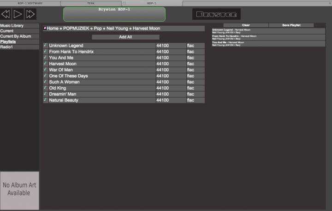
Task: Click the flac format for Unknown Legend
Action: [x=190, y=46]
